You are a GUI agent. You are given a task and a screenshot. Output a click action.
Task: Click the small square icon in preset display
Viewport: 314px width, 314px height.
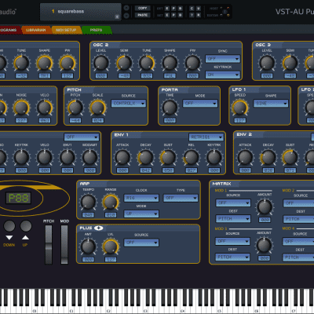pyautogui.click(x=117, y=16)
